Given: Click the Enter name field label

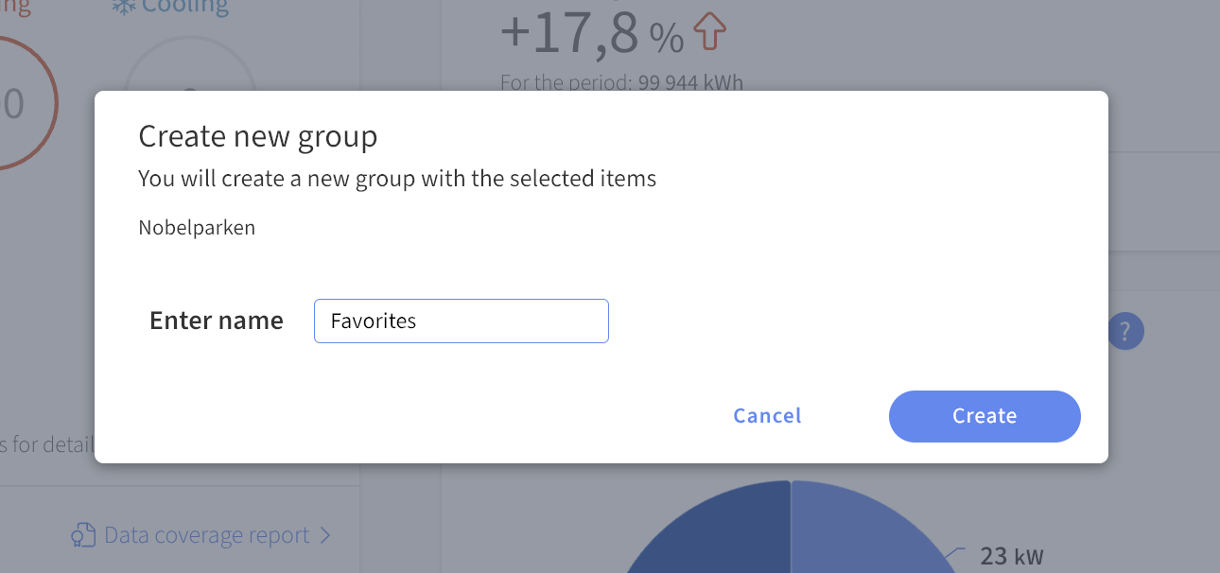Looking at the screenshot, I should [217, 321].
